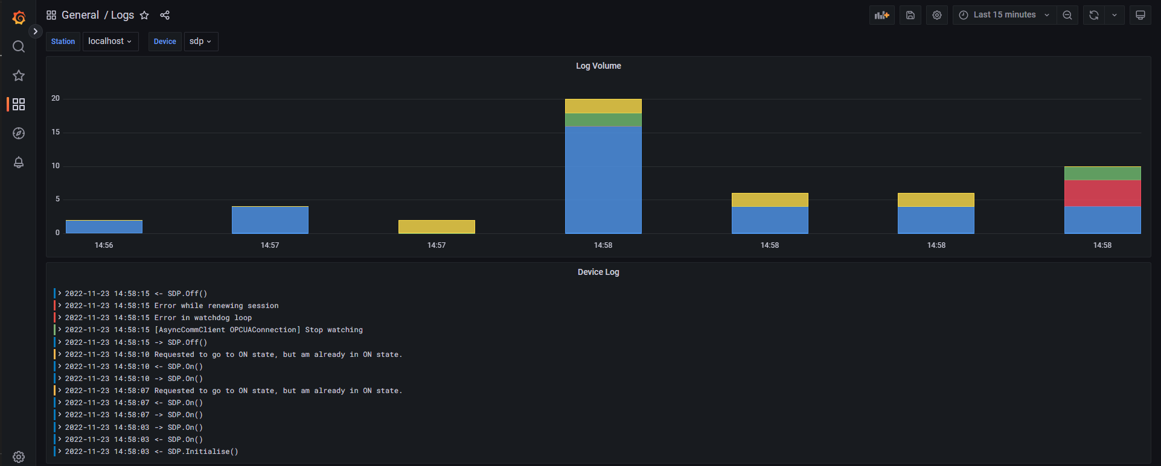
Task: Expand the 14:58:15 '<- SDP.Off()' log row
Action: [x=60, y=294]
